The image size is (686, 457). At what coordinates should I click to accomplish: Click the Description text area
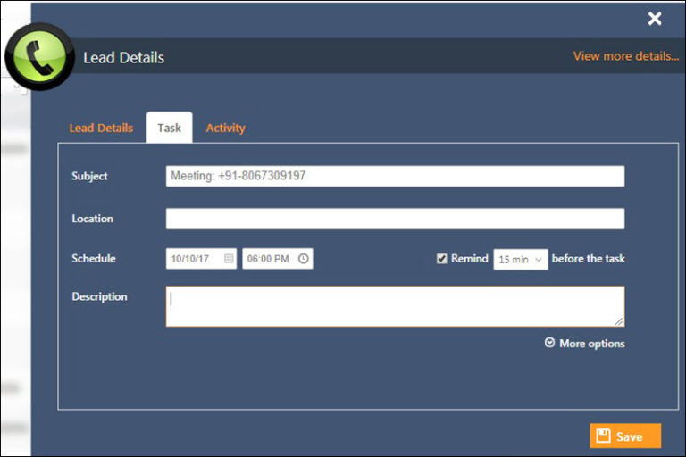395,306
